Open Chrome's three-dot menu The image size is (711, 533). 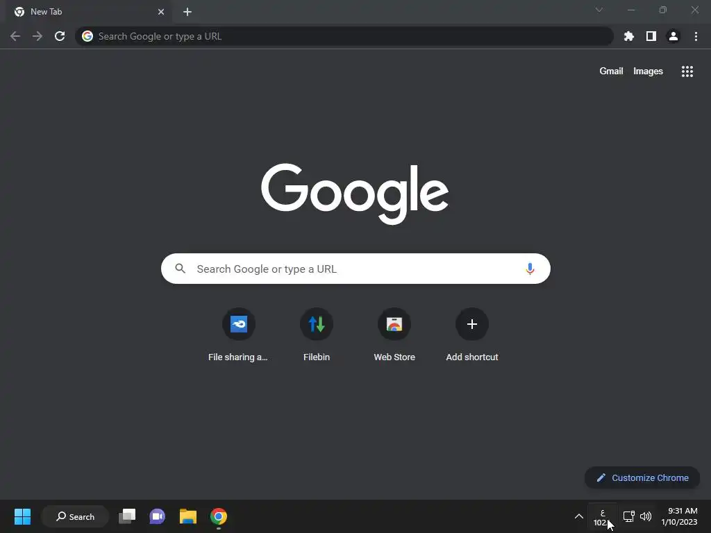(696, 36)
